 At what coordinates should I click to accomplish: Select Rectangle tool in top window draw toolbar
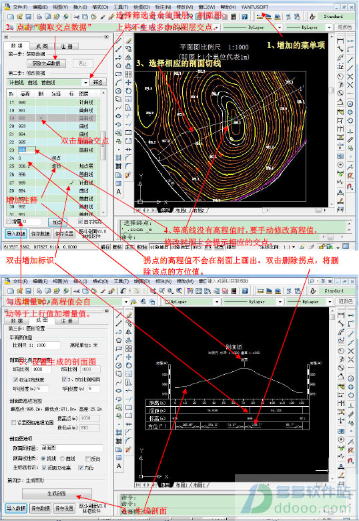coord(119,74)
